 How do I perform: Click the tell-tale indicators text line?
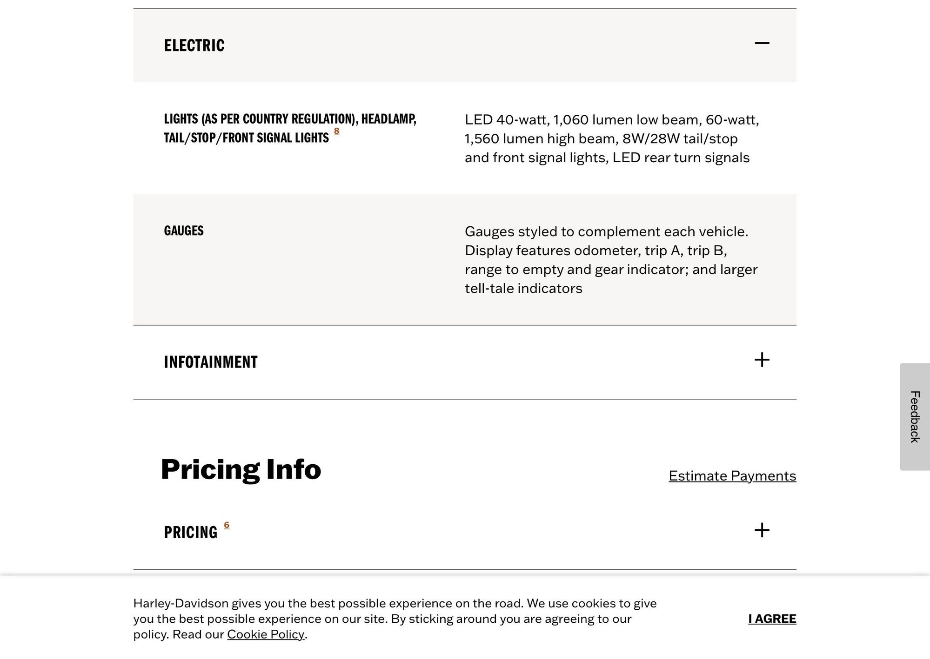click(x=523, y=288)
